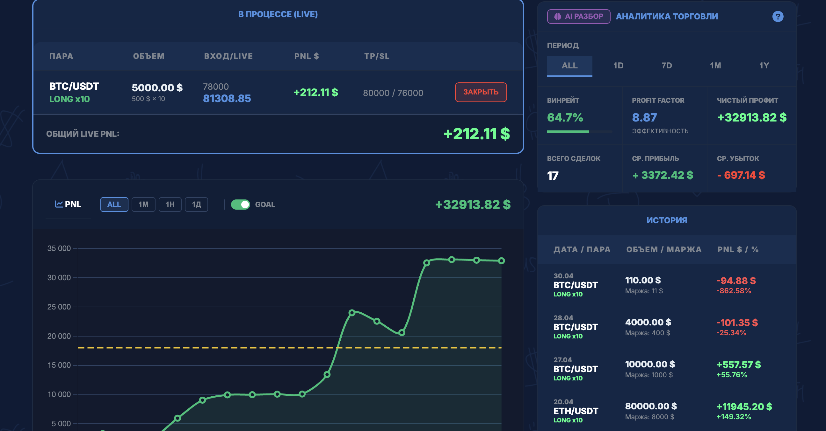Select ALL range on PNL chart
Image resolution: width=826 pixels, height=431 pixels.
point(114,205)
